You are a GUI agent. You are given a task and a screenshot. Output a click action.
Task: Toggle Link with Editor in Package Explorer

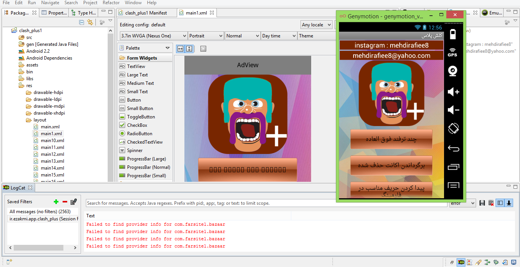pyautogui.click(x=90, y=22)
